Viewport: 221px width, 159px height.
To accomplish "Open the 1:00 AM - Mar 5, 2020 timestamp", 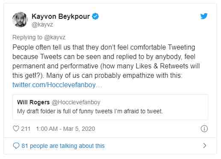I will coord(65,129).
